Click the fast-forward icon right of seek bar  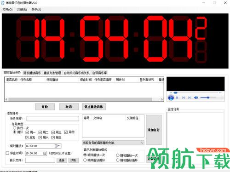220,93
